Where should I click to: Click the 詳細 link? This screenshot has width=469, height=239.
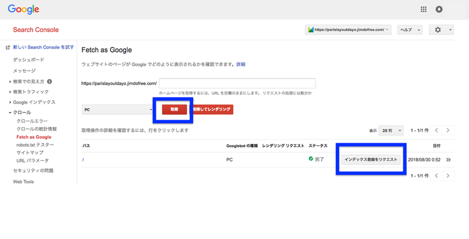[241, 64]
